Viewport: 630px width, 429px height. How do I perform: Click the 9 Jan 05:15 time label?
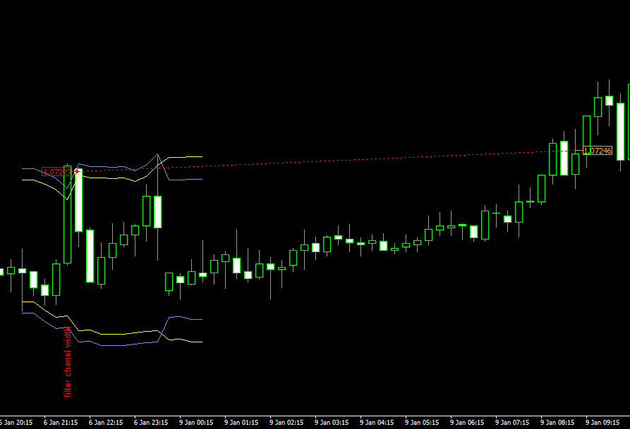[422, 423]
